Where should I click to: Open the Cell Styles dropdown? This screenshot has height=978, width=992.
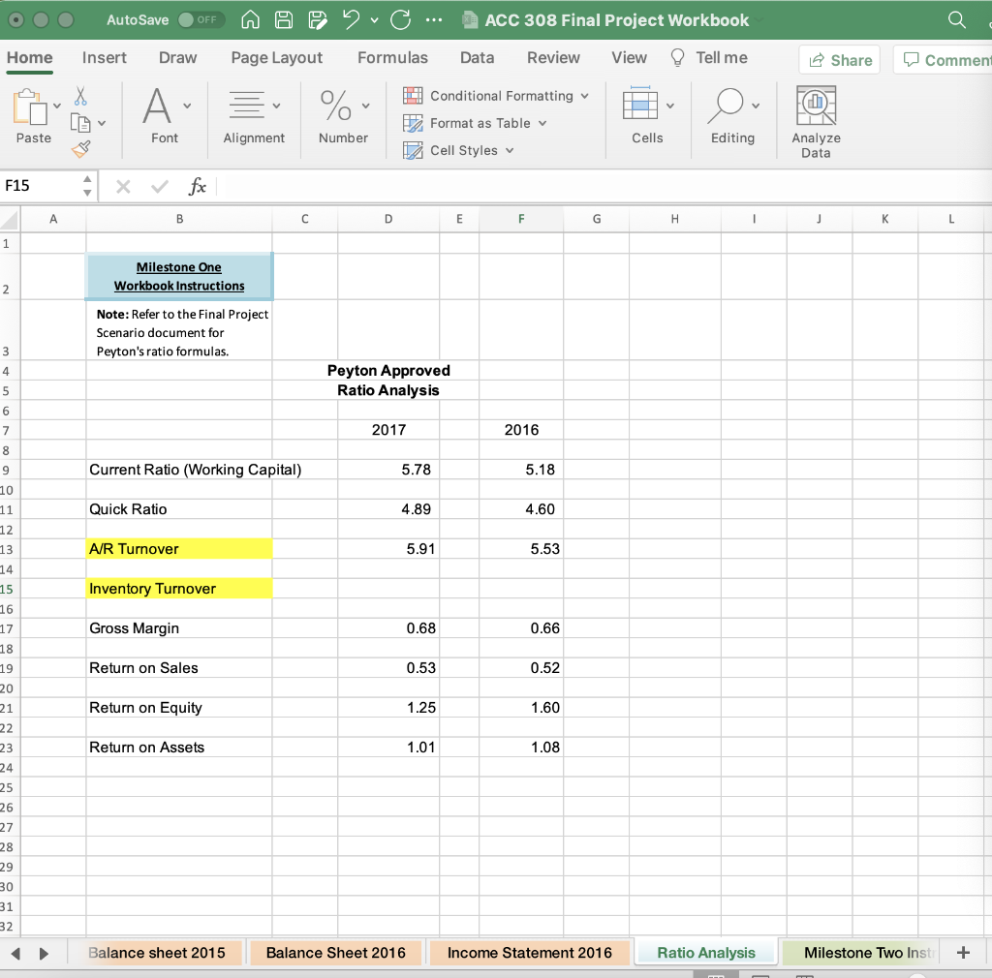coord(458,150)
